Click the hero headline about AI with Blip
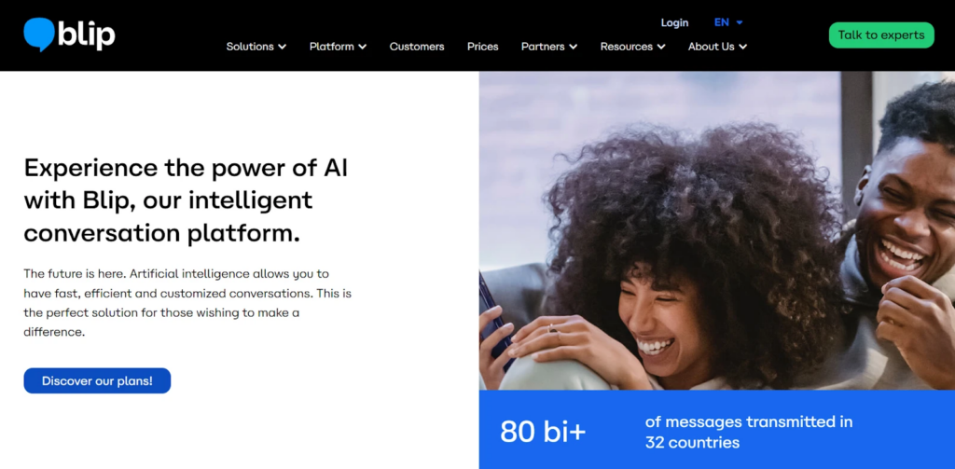The height and width of the screenshot is (469, 955). coord(186,200)
